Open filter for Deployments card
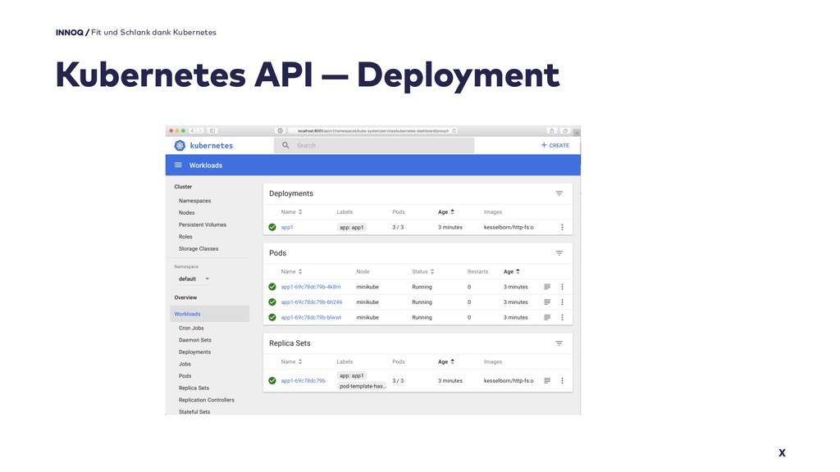840x472 pixels. point(559,193)
